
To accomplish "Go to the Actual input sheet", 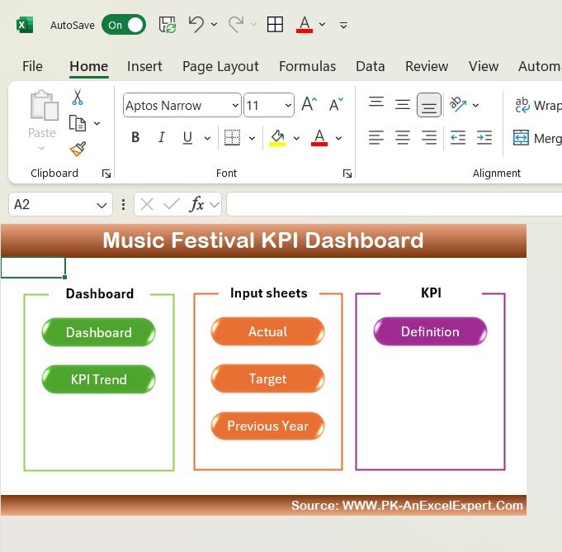I will [x=267, y=331].
